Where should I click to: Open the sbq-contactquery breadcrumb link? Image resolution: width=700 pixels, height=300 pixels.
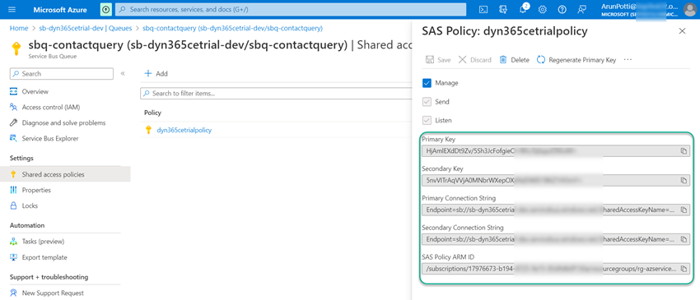point(232,28)
